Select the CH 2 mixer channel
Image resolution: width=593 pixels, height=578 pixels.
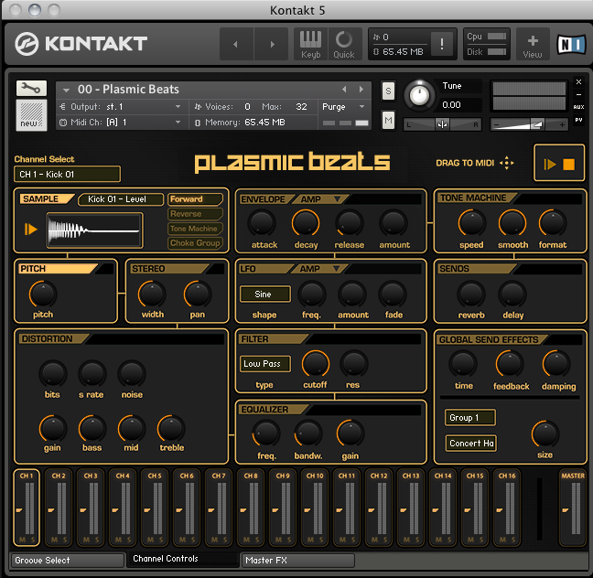click(59, 508)
